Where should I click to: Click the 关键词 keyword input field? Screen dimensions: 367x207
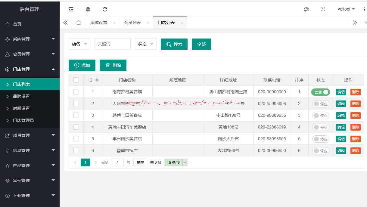(x=113, y=44)
